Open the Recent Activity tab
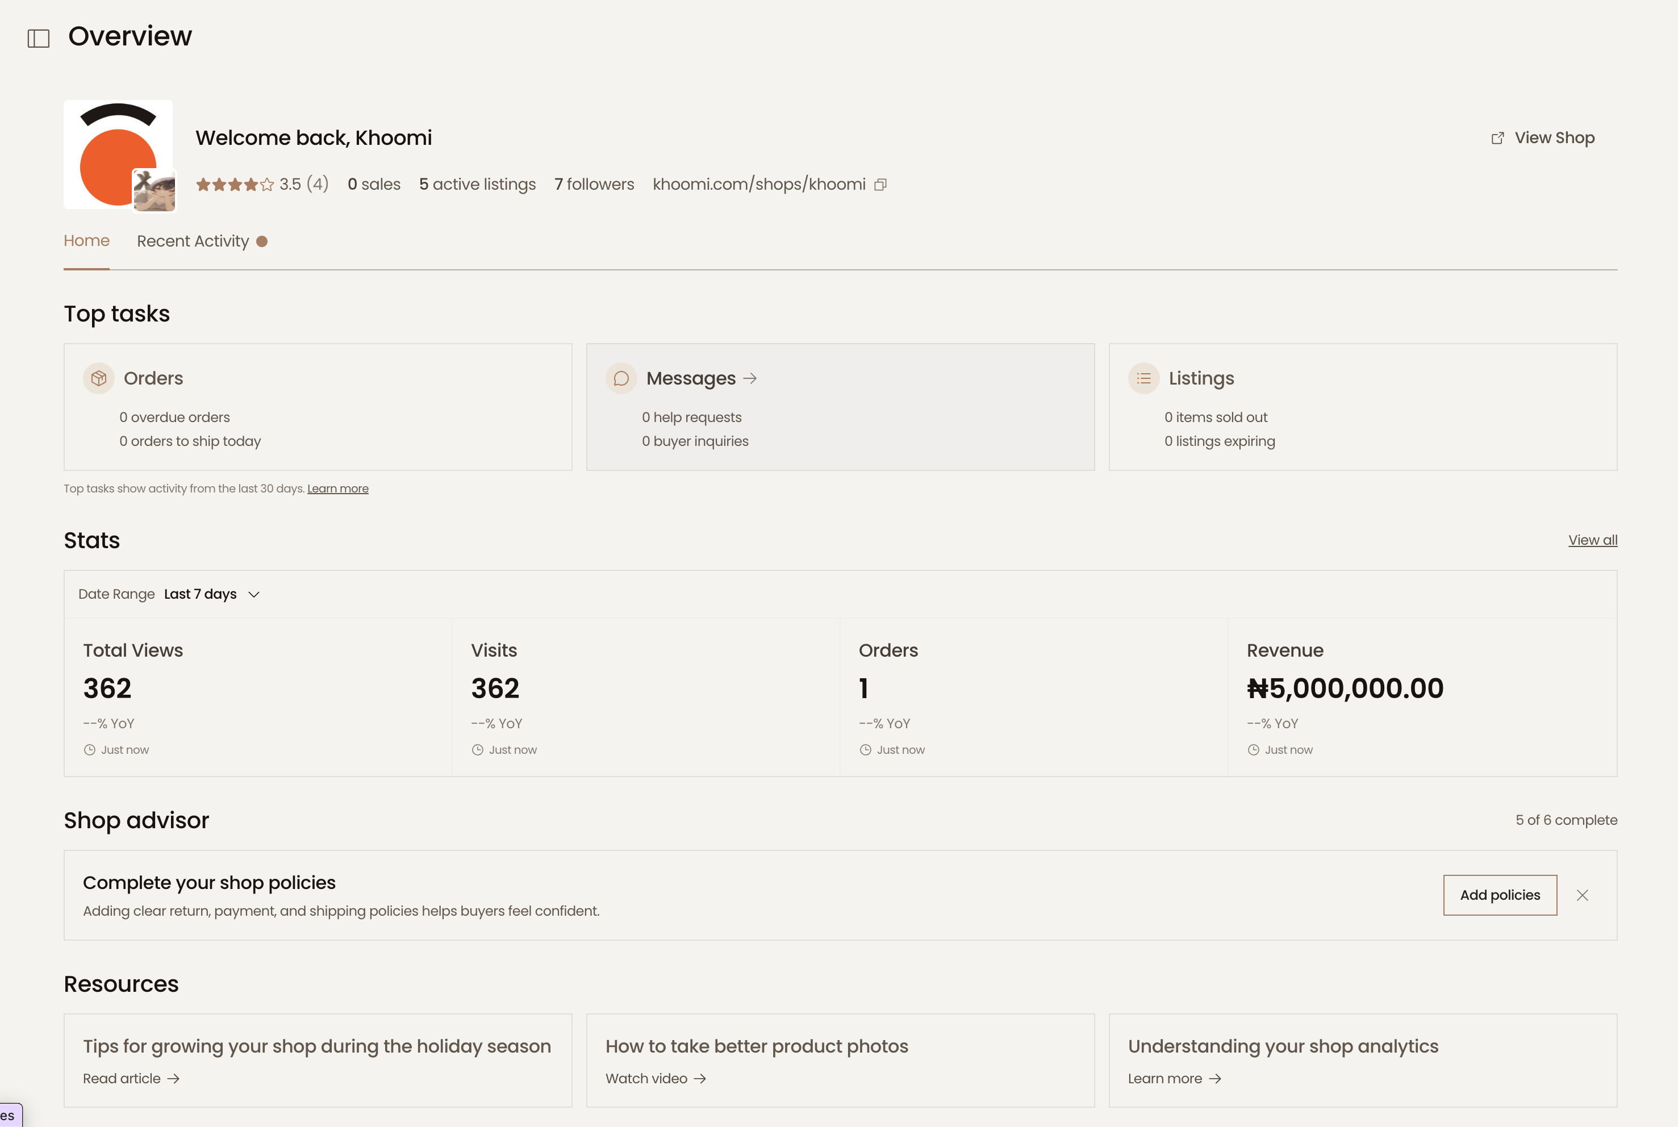1678x1127 pixels. pos(193,241)
